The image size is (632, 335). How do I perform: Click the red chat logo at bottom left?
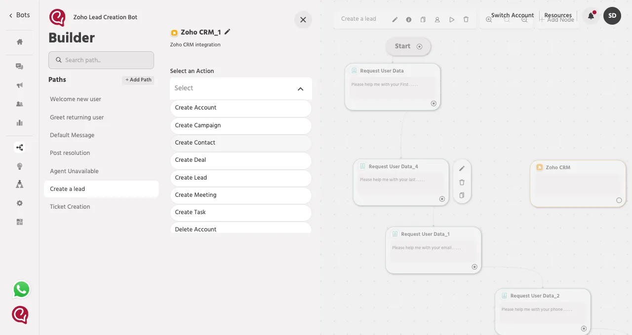(x=20, y=315)
